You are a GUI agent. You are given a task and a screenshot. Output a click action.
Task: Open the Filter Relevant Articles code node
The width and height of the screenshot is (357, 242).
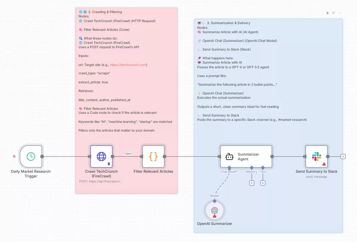pos(153,156)
